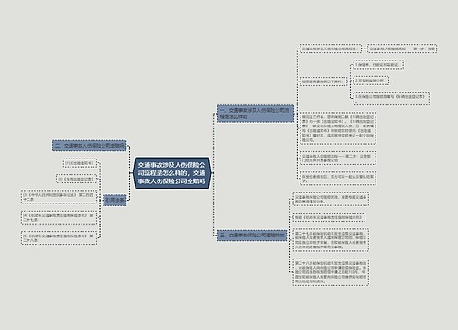Click reference node [1]《出险通知书》

(79, 163)
